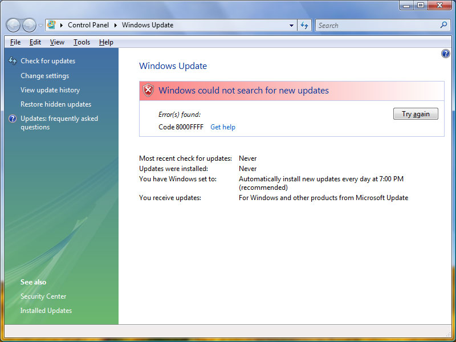The width and height of the screenshot is (456, 342).
Task: Open Restore hidden updates
Action: coord(56,104)
